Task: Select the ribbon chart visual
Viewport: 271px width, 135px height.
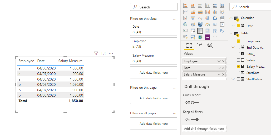Action: pyautogui.click(x=222, y=12)
